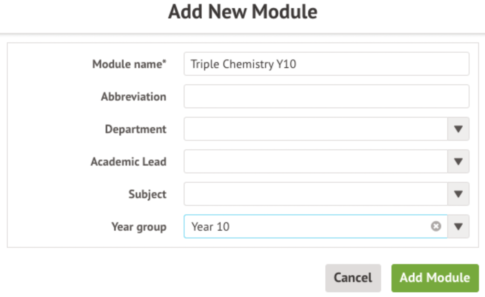The image size is (485, 297).
Task: Click inside the Subject combo field
Action: click(x=315, y=194)
